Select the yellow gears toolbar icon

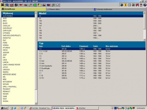click(x=53, y=5)
